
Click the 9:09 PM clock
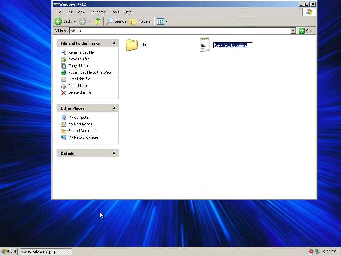point(329,252)
